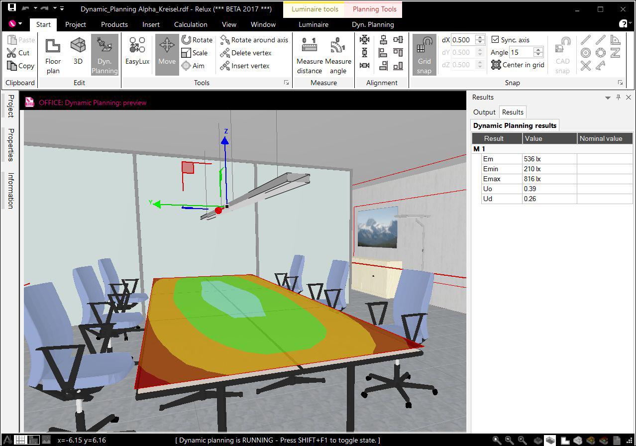Increase dX with the spinner up arrow

(x=480, y=37)
